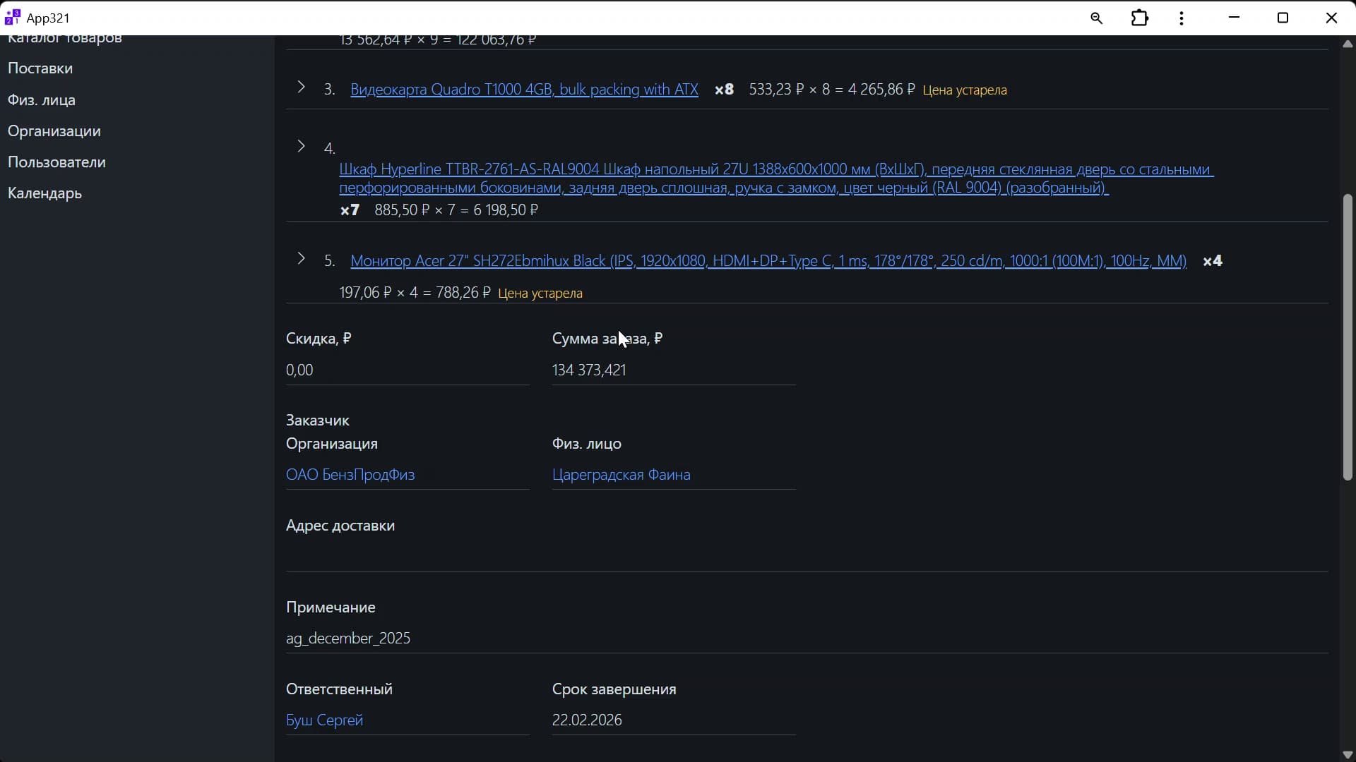Screen dimensions: 1356x762
Task: Open the Монитор Acer 27" product link
Action: point(768,261)
